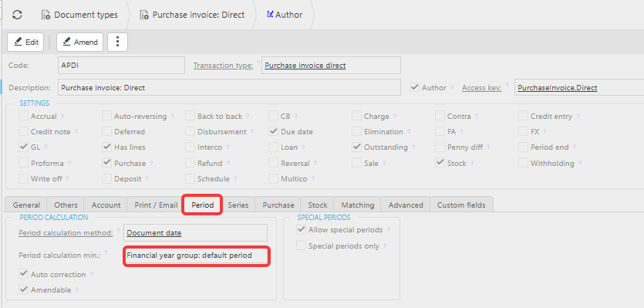Toggle the Allow special periods checkbox

(302, 229)
